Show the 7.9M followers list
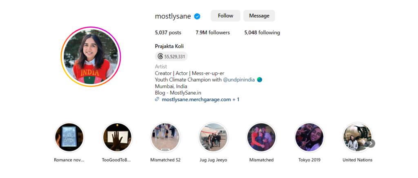This screenshot has width=418, height=178. tap(213, 33)
